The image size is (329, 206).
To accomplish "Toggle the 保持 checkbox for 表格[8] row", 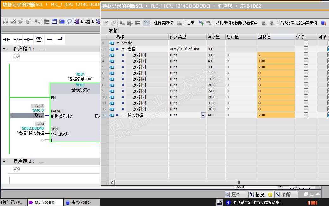I will [x=306, y=103].
